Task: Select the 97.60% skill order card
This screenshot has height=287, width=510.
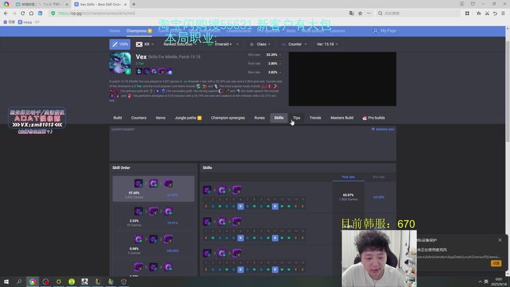Action: click(154, 189)
